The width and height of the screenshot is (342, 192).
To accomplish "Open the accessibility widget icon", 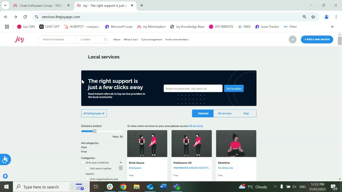I will (5, 160).
